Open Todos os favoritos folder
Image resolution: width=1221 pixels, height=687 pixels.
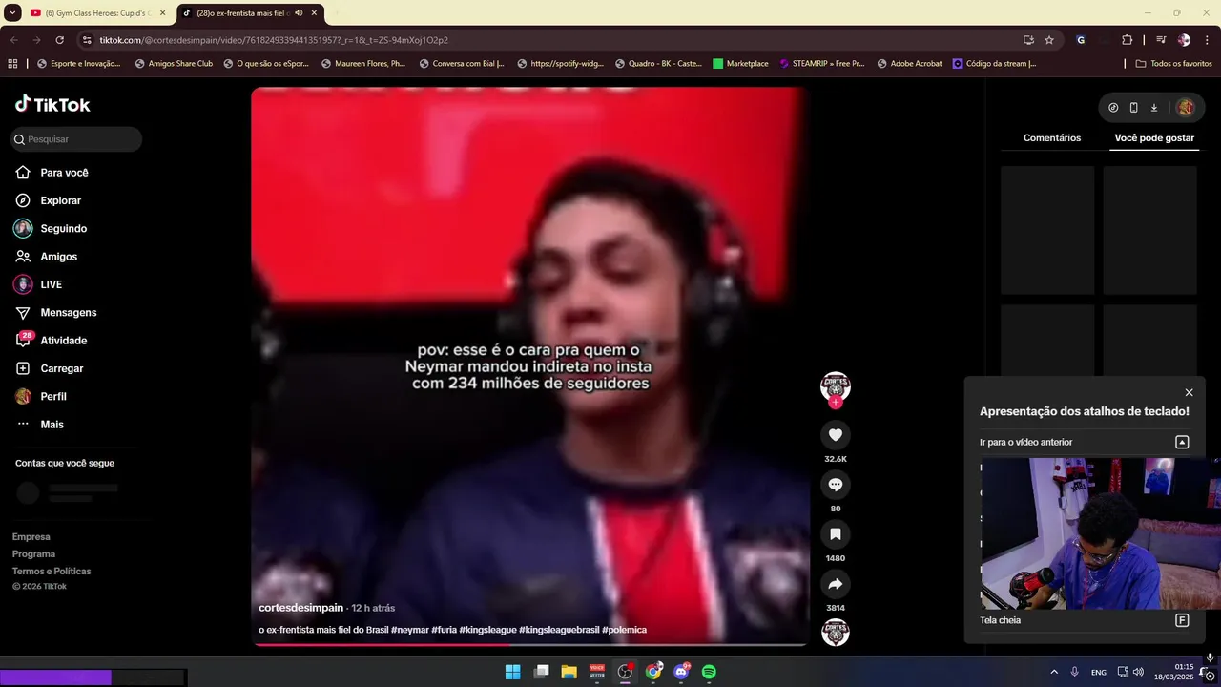tap(1173, 64)
